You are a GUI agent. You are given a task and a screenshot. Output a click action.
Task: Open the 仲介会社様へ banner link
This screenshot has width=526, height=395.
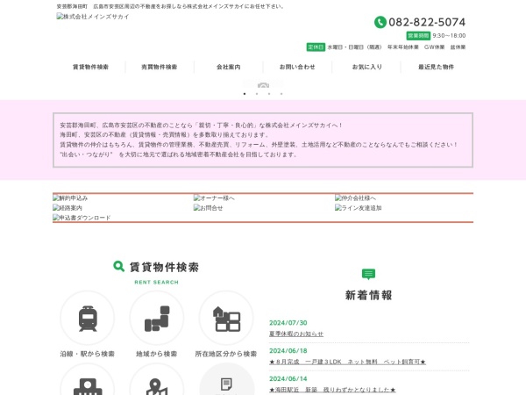(355, 198)
